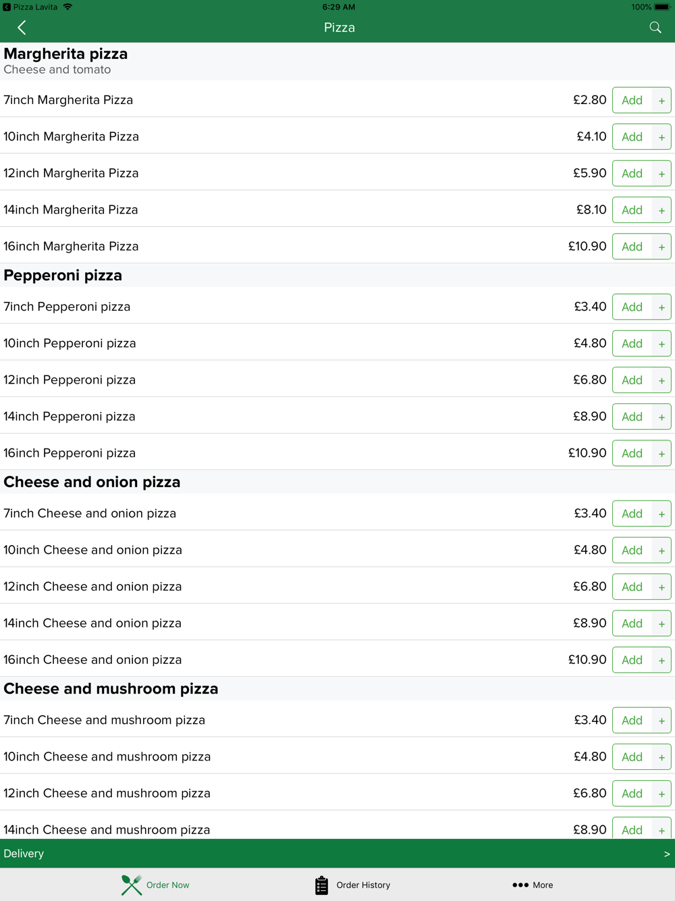Open the More tab
The width and height of the screenshot is (675, 901).
(533, 885)
